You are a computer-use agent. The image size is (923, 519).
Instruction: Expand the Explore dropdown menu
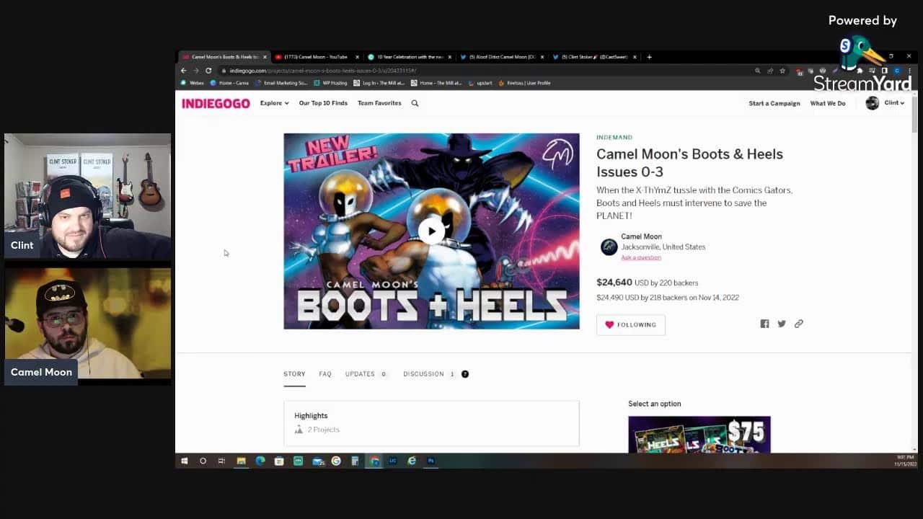point(274,103)
